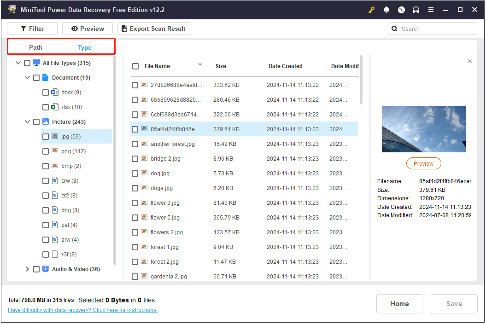Image resolution: width=486 pixels, height=324 pixels.
Task: Switch to the Path tab
Action: coord(35,47)
